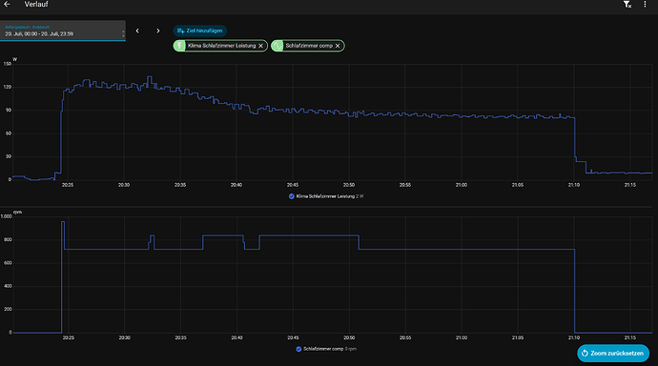
Task: Select the Klima Schlafzimmer Leistung chip label
Action: click(221, 46)
